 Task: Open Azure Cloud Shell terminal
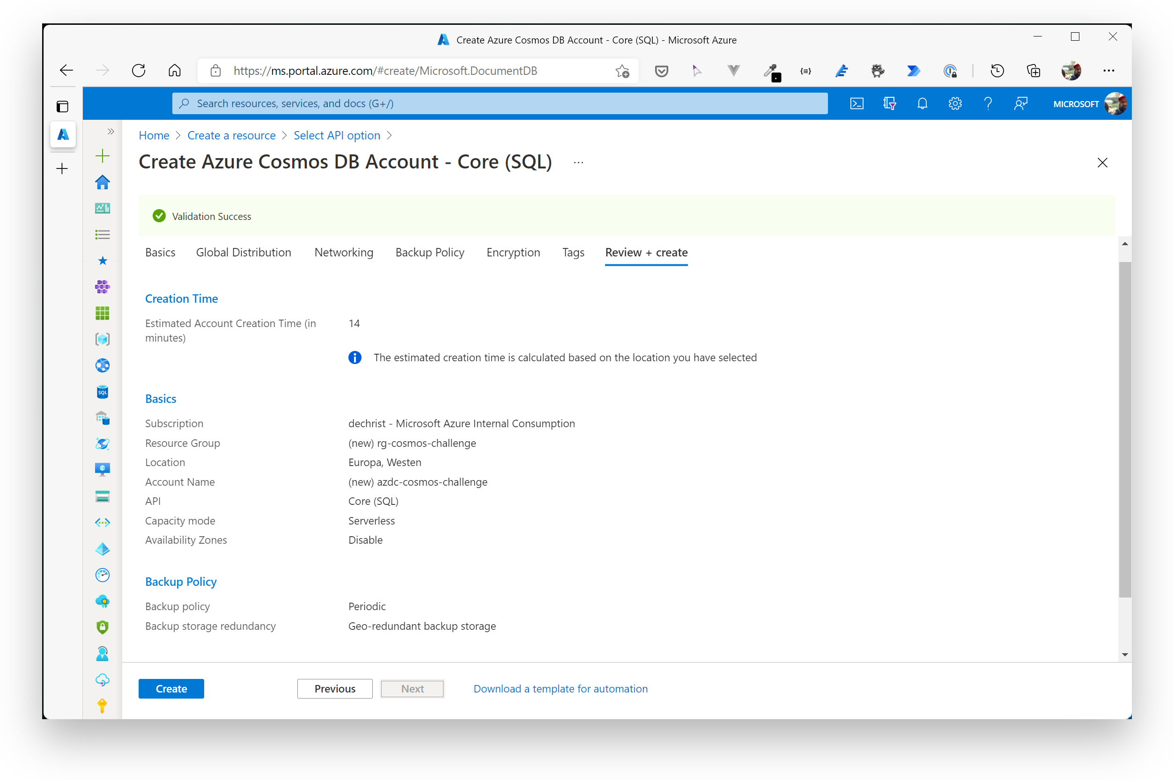pyautogui.click(x=857, y=103)
